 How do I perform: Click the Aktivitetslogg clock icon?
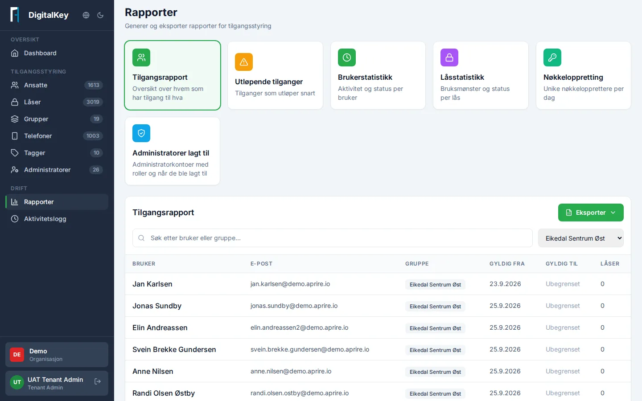pos(15,219)
